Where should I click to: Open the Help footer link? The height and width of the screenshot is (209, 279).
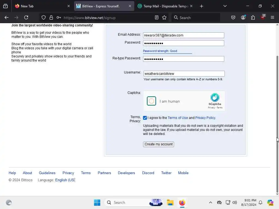point(12,173)
